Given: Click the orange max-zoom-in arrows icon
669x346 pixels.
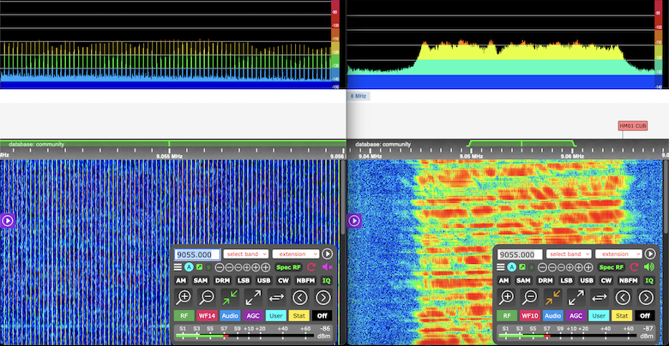Looking at the screenshot, I should [553, 297].
